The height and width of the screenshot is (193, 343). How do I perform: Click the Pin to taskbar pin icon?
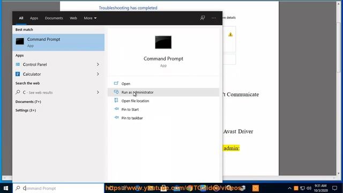[x=116, y=117]
